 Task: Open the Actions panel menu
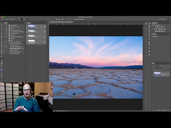(x=25, y=23)
